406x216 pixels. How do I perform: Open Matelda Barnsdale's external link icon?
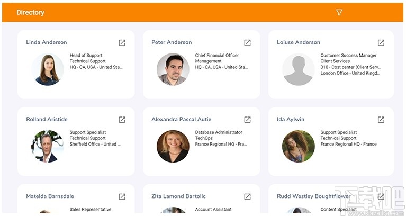coord(122,196)
